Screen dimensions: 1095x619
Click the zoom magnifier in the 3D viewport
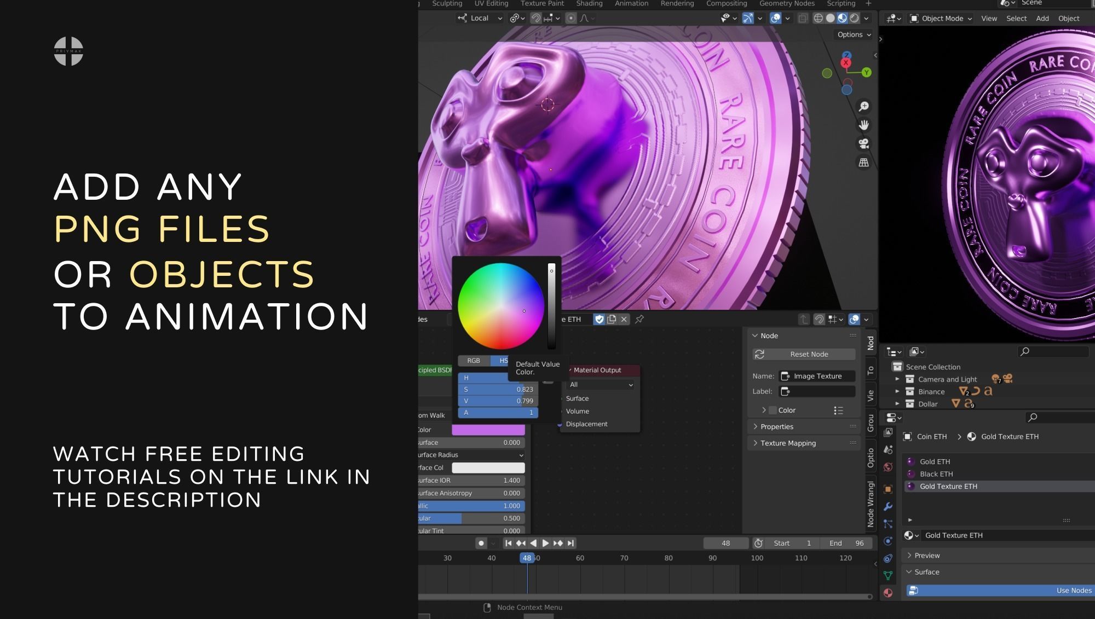(863, 106)
